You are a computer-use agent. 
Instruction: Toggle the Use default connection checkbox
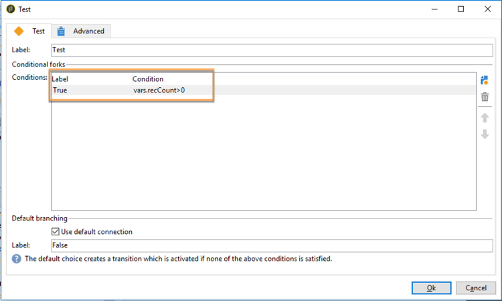coord(56,231)
